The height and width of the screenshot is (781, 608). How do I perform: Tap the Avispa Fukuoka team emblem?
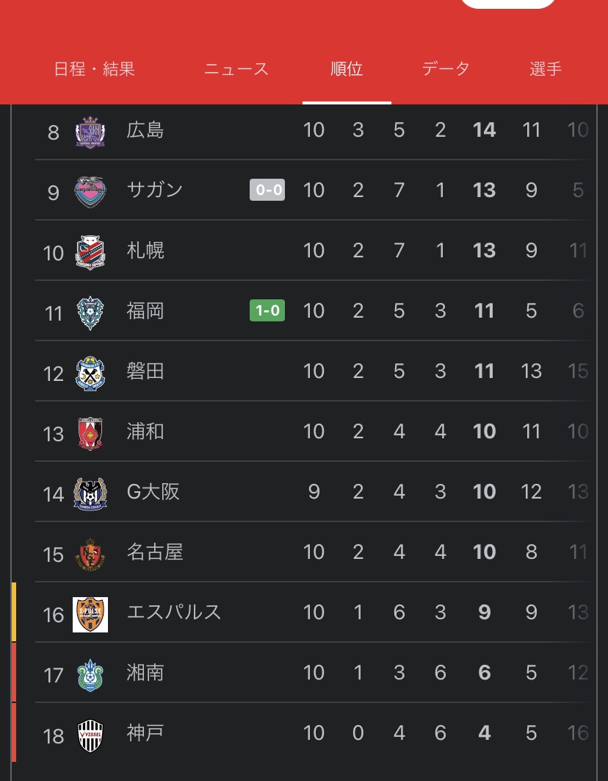pyautogui.click(x=90, y=313)
